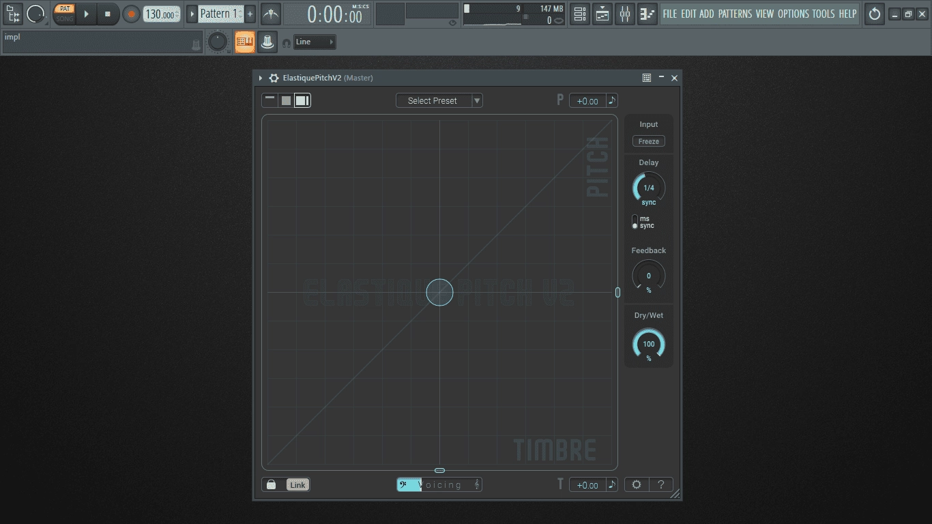932x524 pixels.
Task: Open the preset dropdown arrow
Action: point(477,100)
